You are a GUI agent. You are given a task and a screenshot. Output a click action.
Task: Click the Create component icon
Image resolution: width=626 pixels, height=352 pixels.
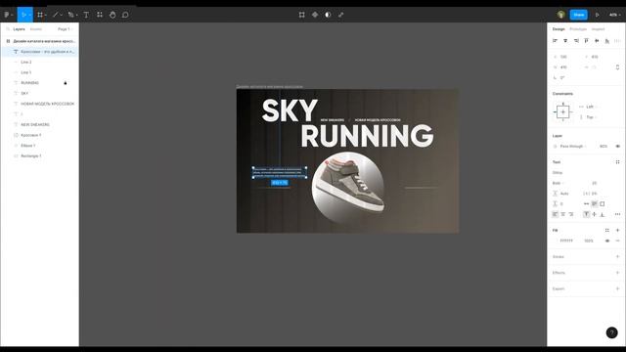tap(315, 15)
